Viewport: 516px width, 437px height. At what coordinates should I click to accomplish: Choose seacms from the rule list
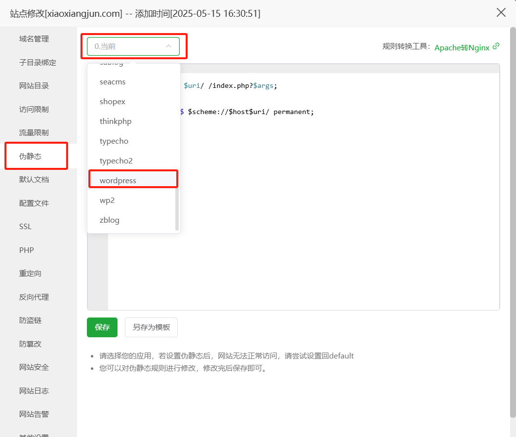113,82
